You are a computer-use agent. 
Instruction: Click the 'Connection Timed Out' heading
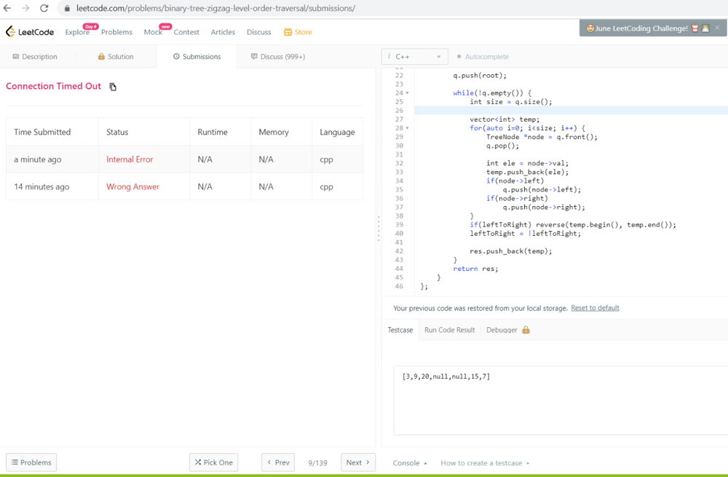53,87
